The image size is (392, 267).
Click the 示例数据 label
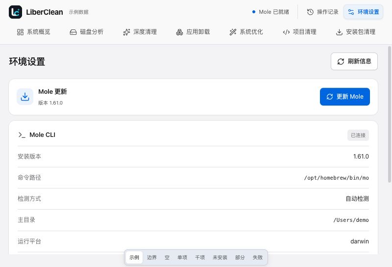tap(79, 12)
